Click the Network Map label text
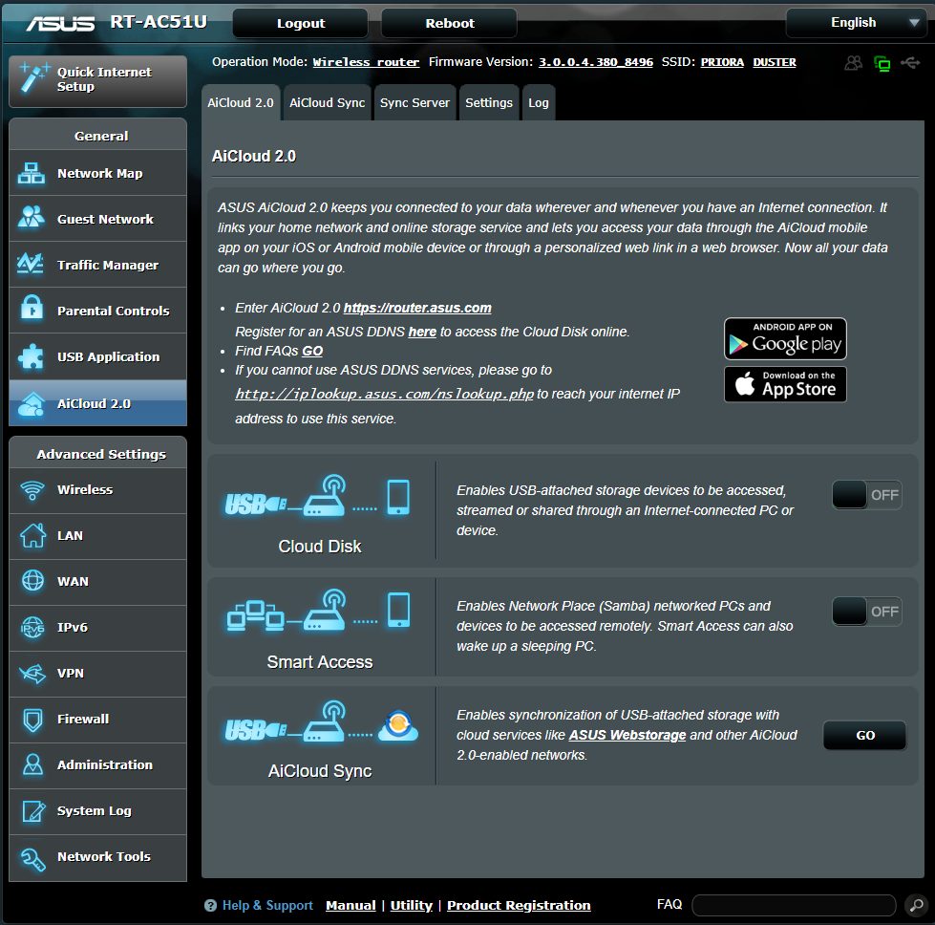935x925 pixels. click(99, 173)
